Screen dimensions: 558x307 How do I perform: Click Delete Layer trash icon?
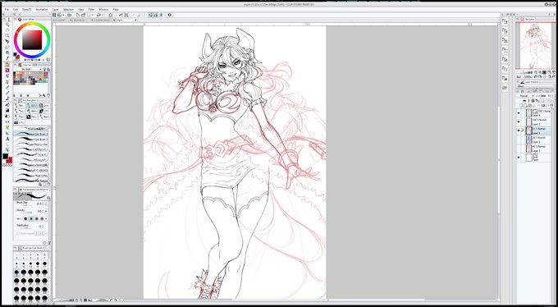(552, 105)
